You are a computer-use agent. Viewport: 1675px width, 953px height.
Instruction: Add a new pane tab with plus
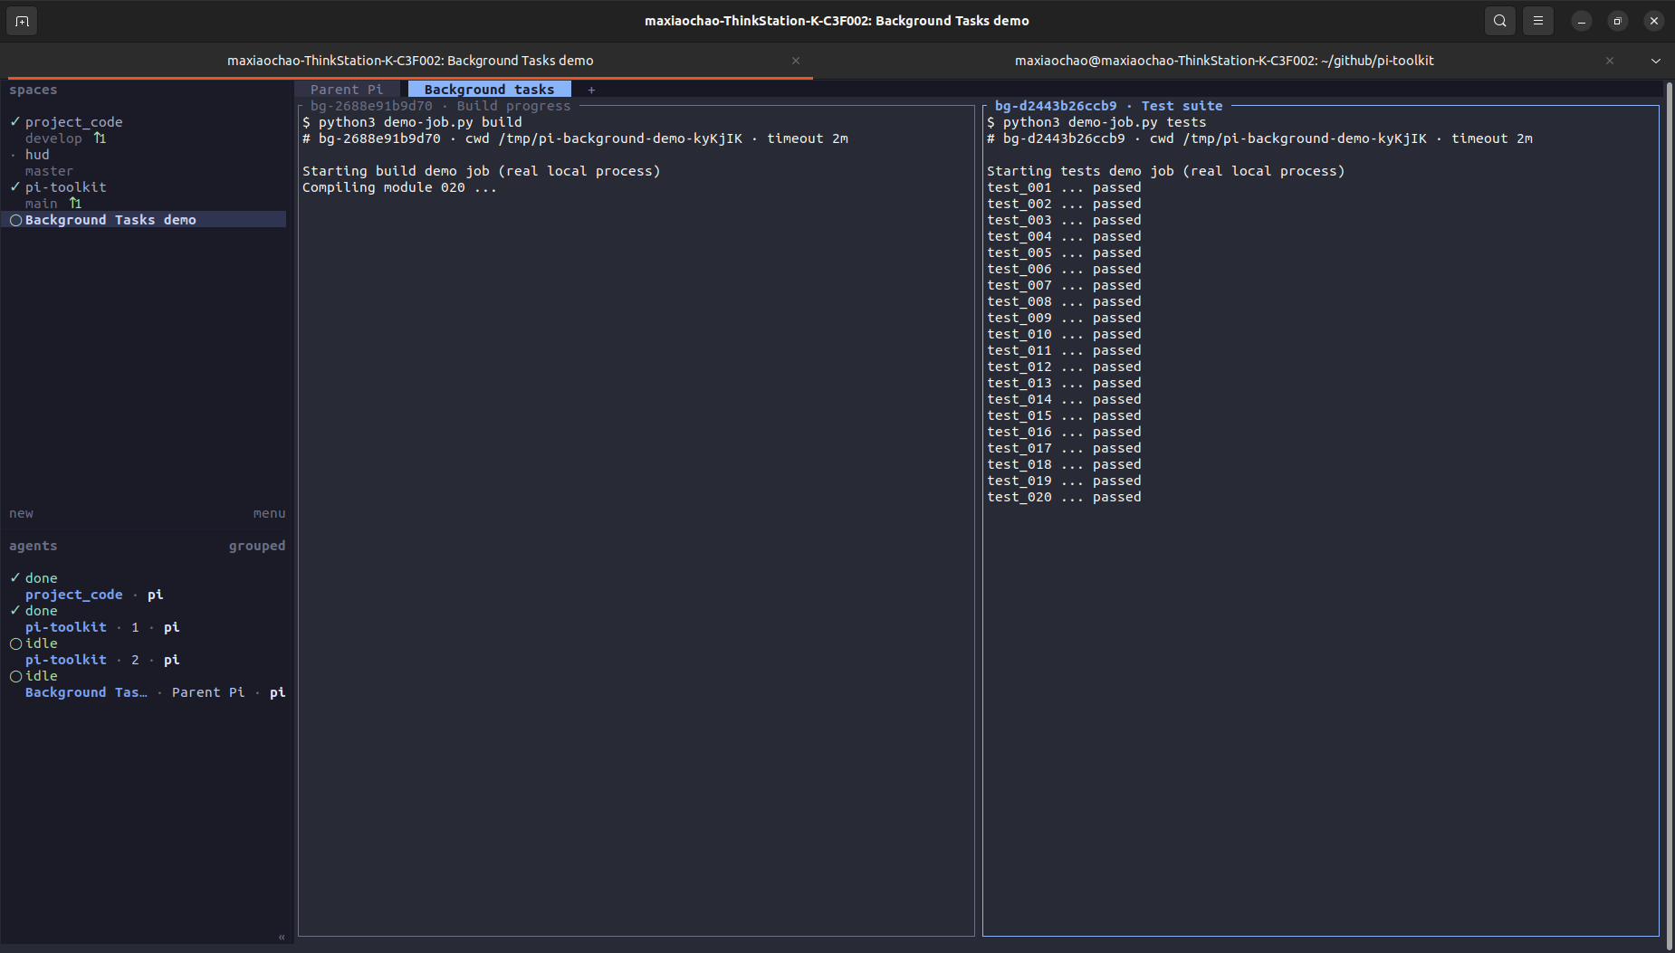point(591,90)
